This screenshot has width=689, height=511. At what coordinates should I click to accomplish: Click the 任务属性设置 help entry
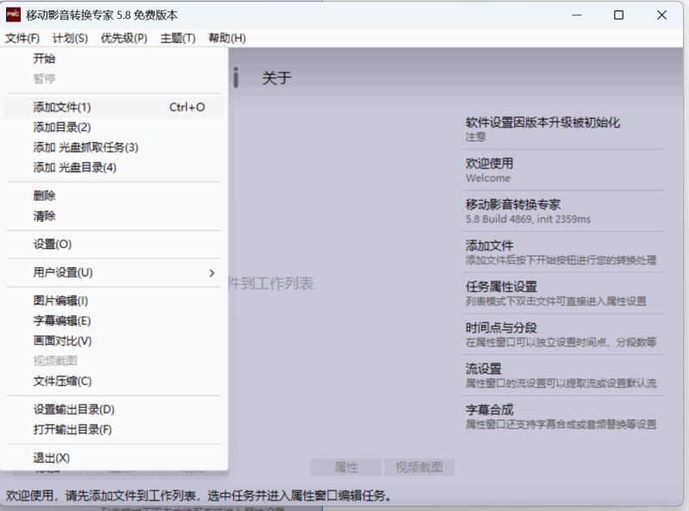coord(563,293)
